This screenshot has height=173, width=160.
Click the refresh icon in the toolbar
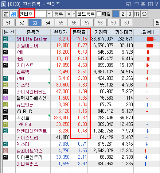144,14
